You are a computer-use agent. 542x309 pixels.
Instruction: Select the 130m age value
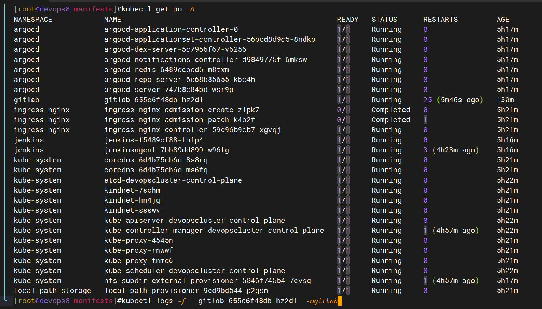click(x=505, y=100)
